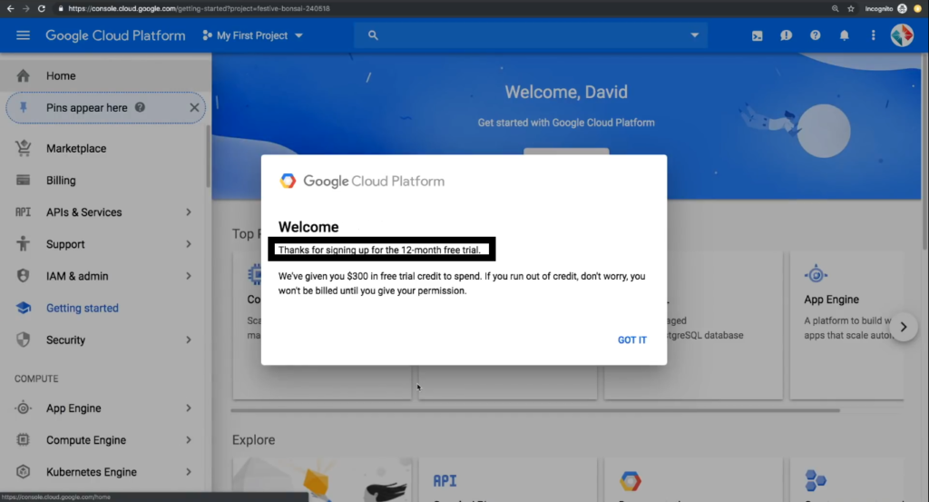Click the Security shield icon
Image resolution: width=929 pixels, height=502 pixels.
[x=23, y=340]
